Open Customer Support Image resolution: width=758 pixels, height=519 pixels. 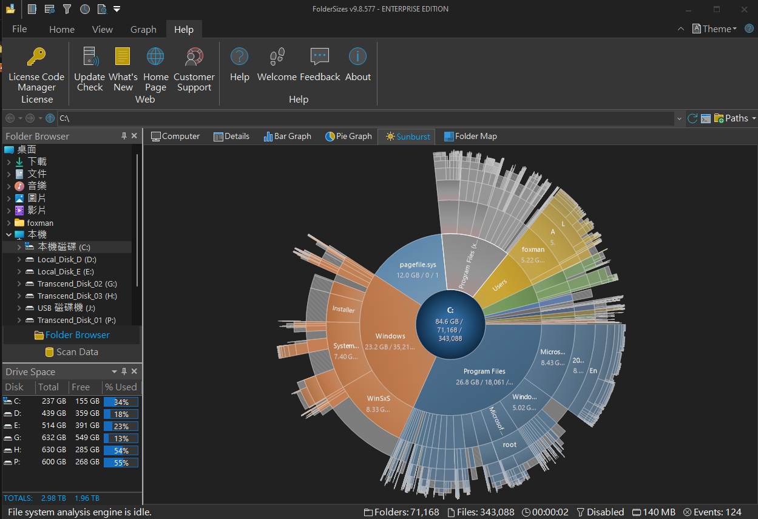(194, 67)
